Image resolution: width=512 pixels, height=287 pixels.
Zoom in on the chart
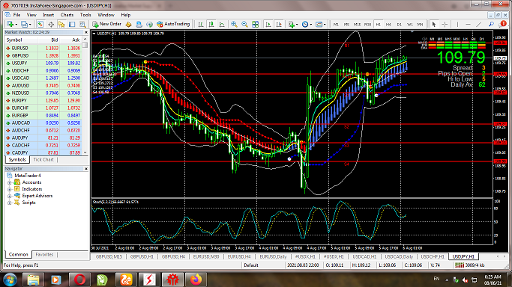tap(234, 25)
